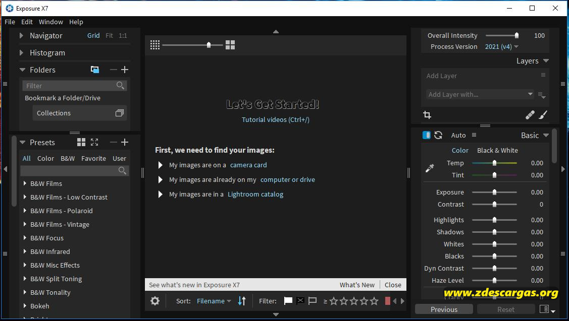Select the spot heal bandage tool
The width and height of the screenshot is (569, 321).
(x=530, y=115)
